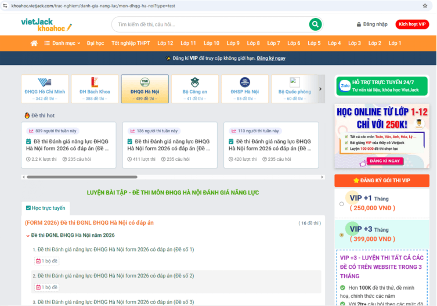
Task: Click the hot exams horizontal scrollbar thumb
Action: 82,177
